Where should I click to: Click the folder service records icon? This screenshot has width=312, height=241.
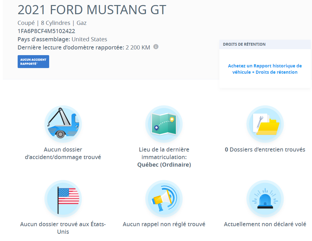coord(265,124)
